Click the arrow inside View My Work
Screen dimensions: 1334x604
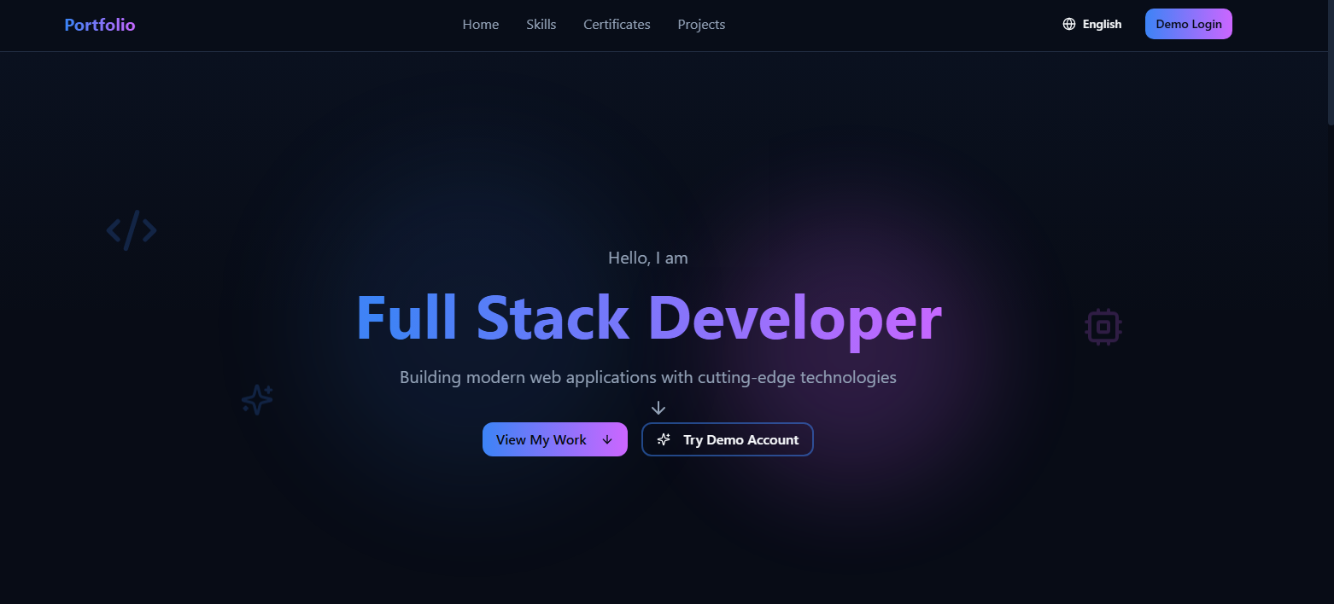tap(607, 439)
